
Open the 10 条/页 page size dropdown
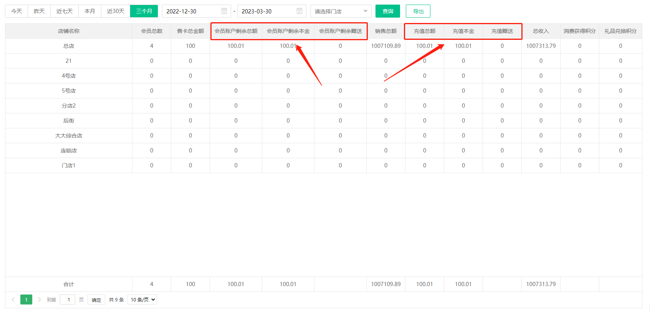coord(142,300)
